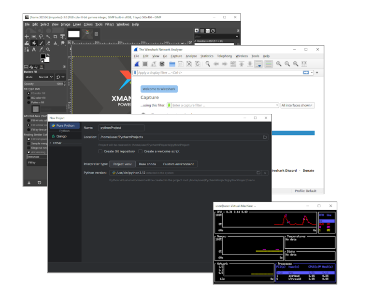Open the Filters menu in GIMP
Viewport: 371px width, 296px height.
(x=110, y=24)
